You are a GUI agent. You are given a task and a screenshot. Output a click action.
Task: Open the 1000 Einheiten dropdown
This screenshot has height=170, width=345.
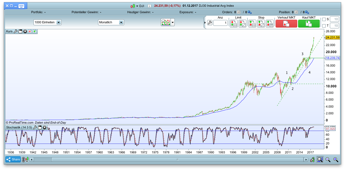point(47,22)
